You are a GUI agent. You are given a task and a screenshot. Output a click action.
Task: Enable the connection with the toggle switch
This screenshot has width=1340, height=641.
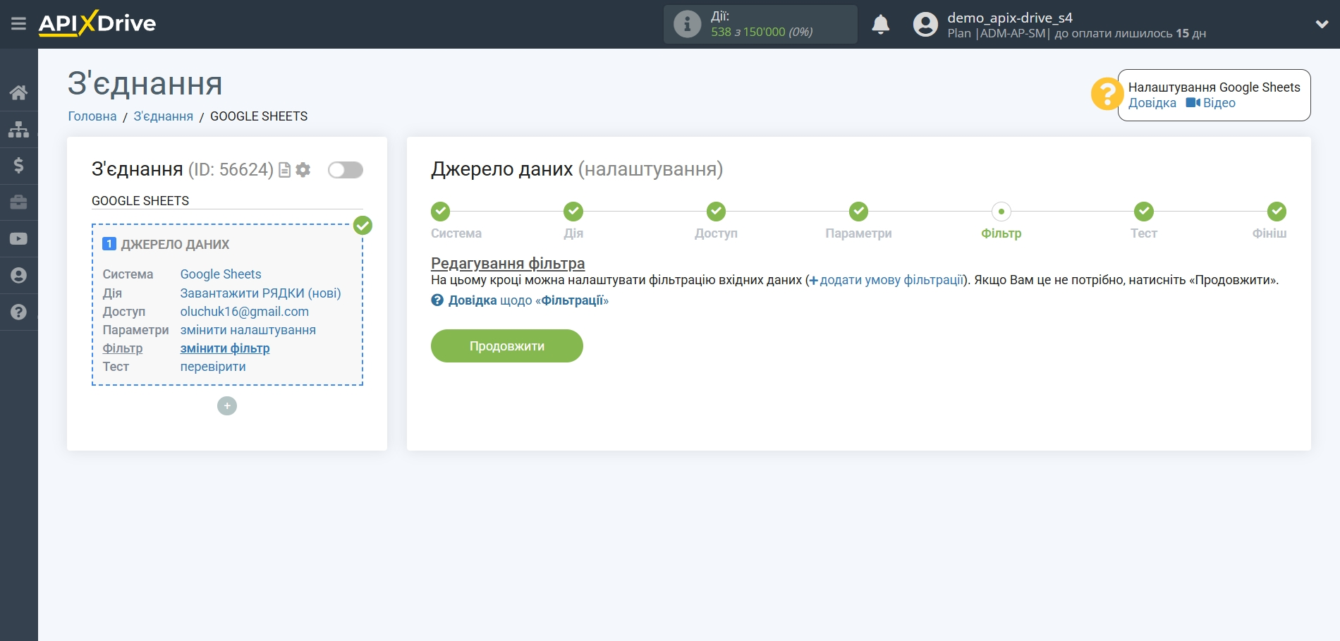pos(345,170)
